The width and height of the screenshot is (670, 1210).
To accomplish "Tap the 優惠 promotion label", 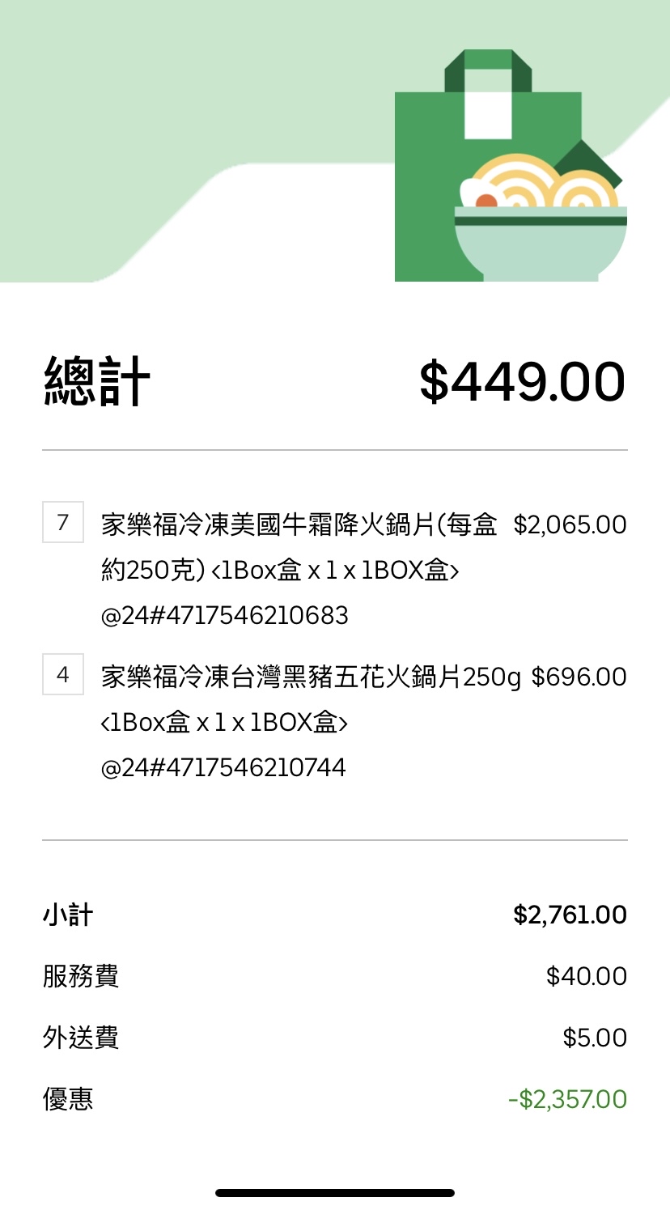I will pos(68,1099).
